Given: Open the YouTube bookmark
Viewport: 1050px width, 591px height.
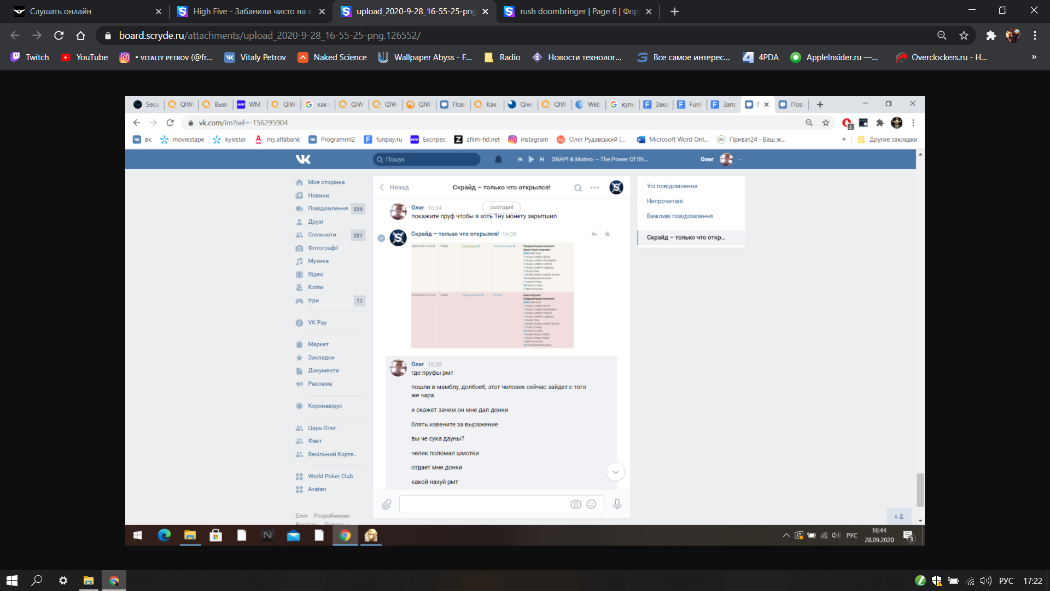Looking at the screenshot, I should pyautogui.click(x=84, y=57).
